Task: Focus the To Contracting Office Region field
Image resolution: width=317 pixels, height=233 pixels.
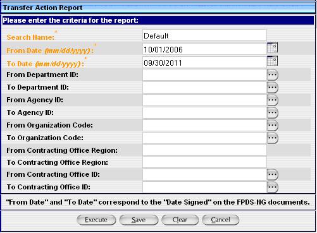Action: pos(204,162)
